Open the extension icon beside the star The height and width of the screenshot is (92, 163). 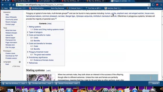click(x=153, y=5)
